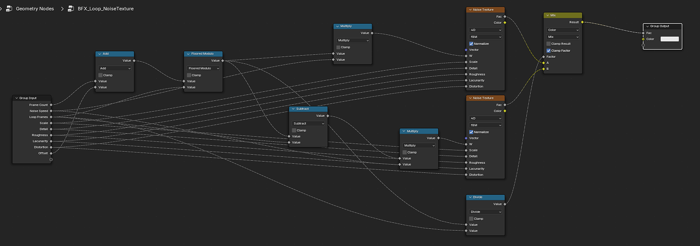The image size is (700, 246).
Task: Enable Clamp checkbox on lower Multiply node
Action: 405,152
